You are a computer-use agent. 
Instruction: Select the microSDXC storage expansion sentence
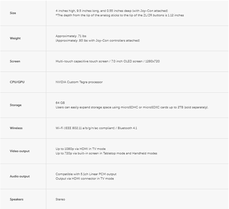tap(132, 107)
